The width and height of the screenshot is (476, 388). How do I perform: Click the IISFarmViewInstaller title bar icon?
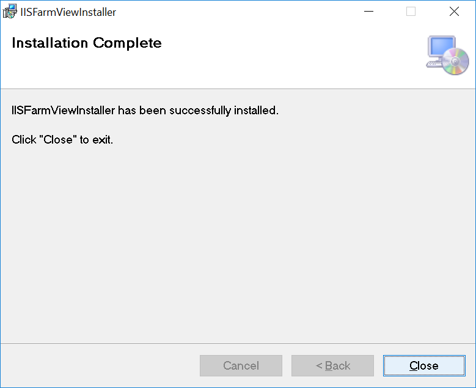(10, 12)
